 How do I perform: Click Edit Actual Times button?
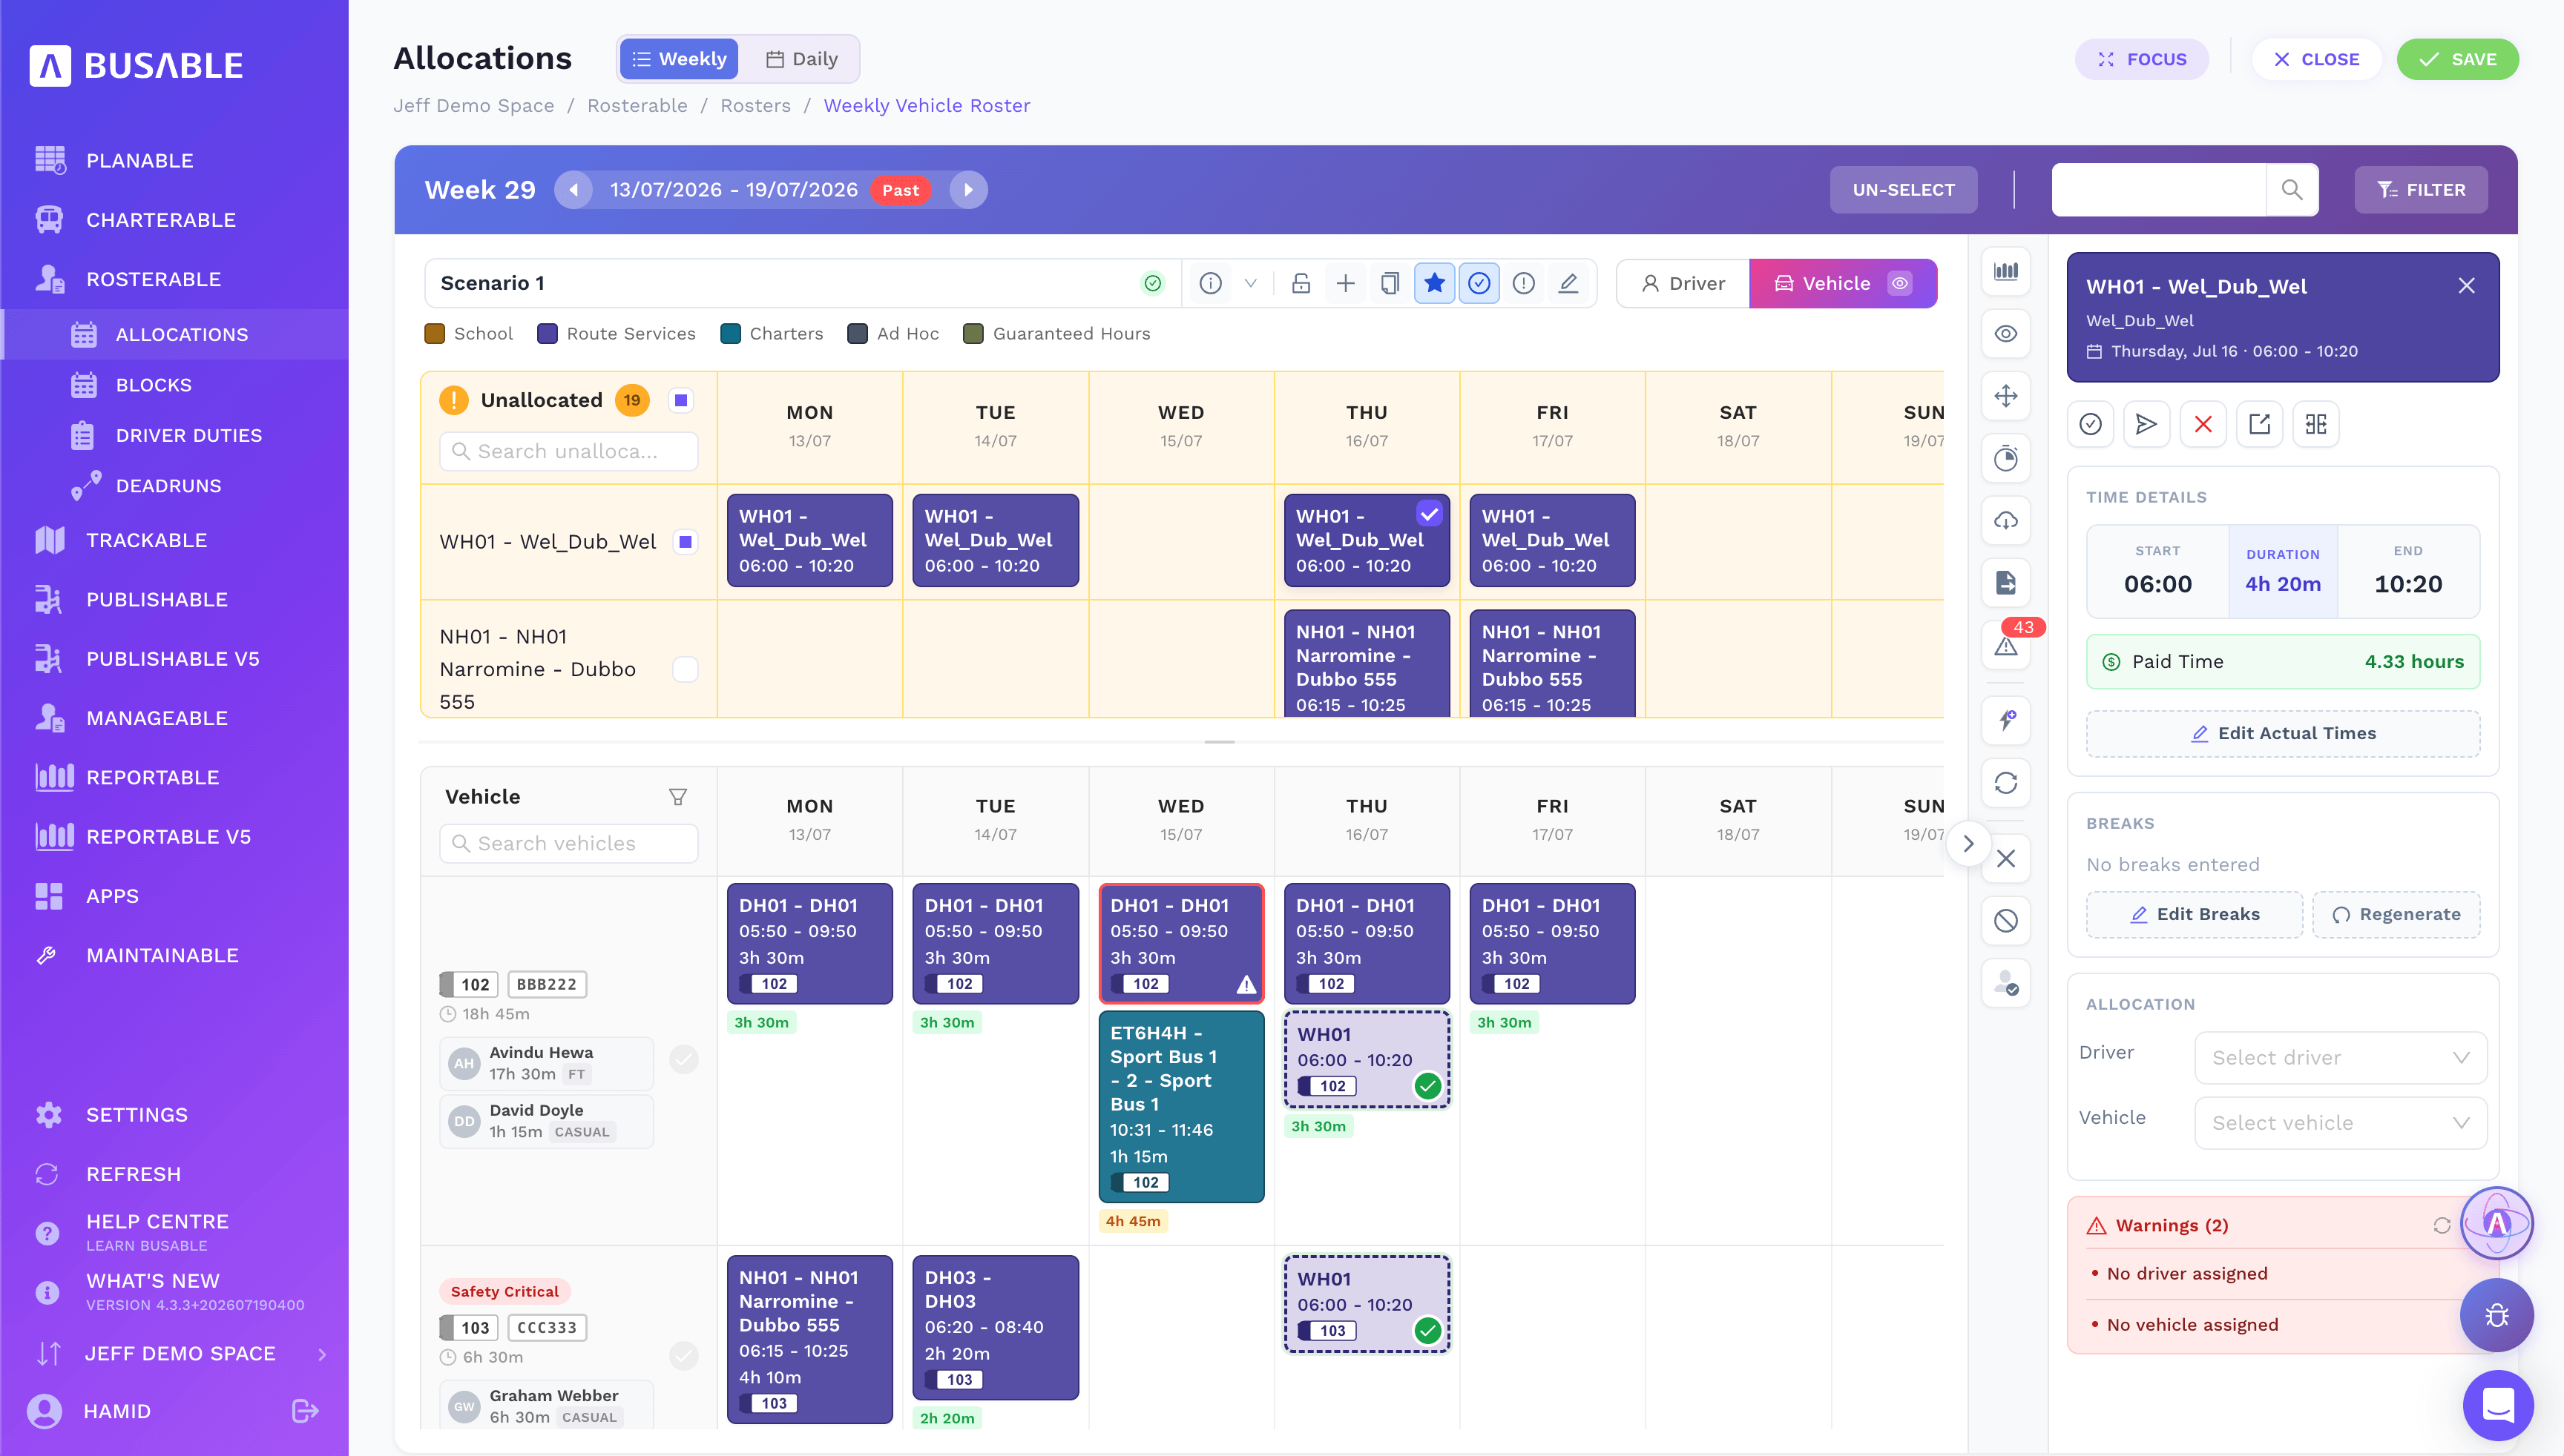(2282, 733)
